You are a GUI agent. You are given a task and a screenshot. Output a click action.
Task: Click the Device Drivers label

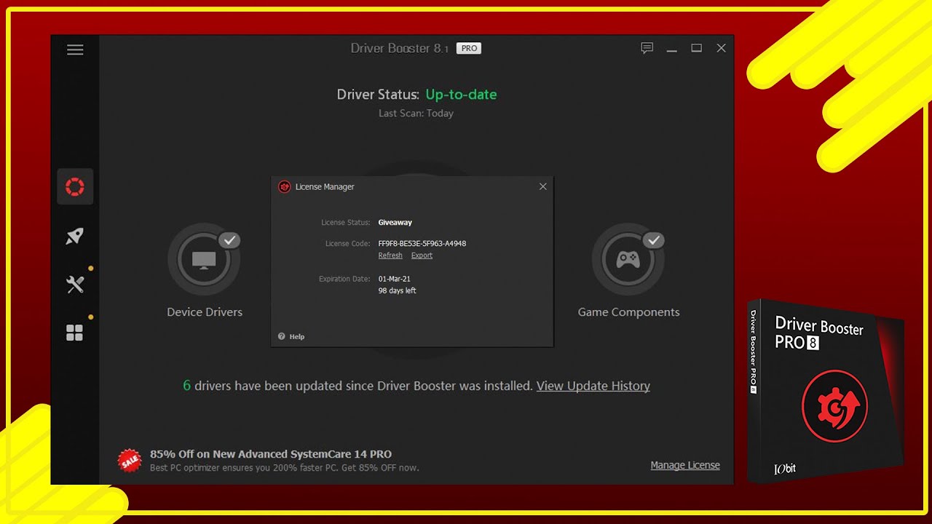[x=205, y=311]
